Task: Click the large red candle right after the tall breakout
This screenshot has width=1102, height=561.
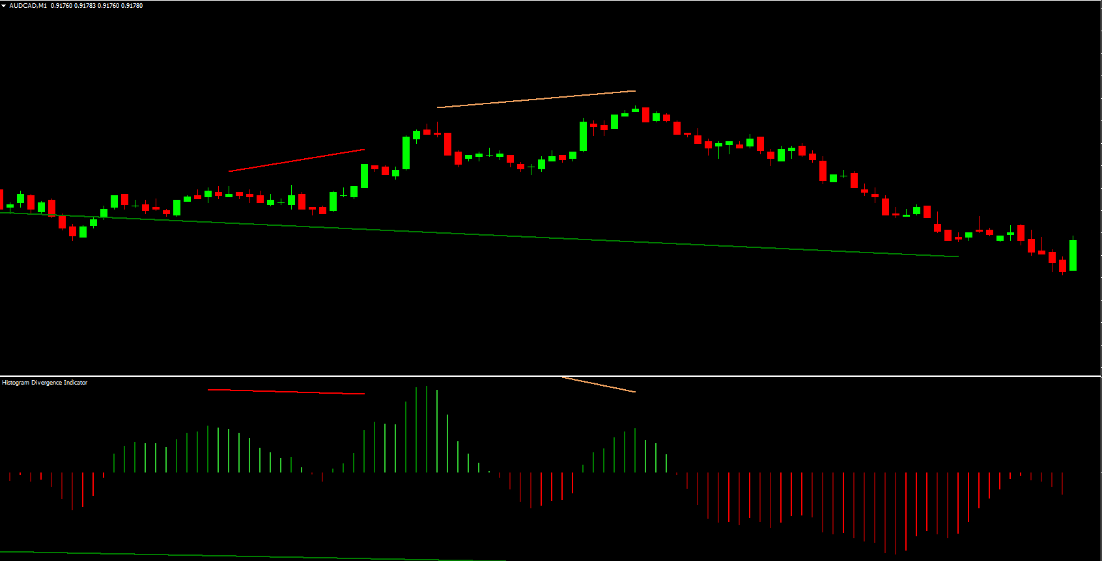Action: coord(447,144)
